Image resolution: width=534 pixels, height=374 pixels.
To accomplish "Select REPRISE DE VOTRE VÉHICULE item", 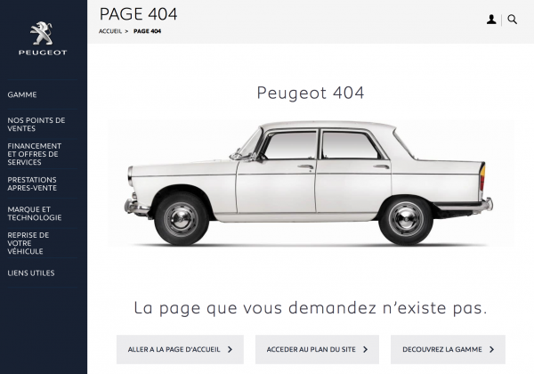I will [x=28, y=243].
